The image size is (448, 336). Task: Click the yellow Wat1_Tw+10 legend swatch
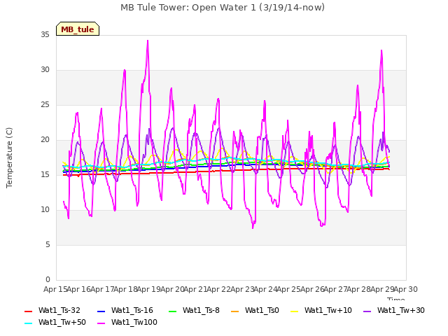click(x=294, y=311)
